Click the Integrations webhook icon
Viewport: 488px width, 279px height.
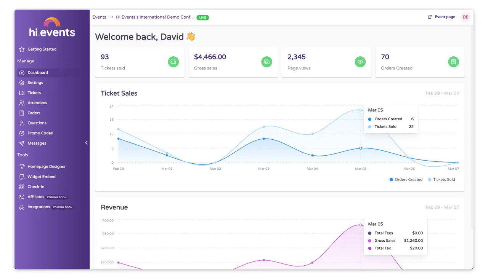(22, 207)
